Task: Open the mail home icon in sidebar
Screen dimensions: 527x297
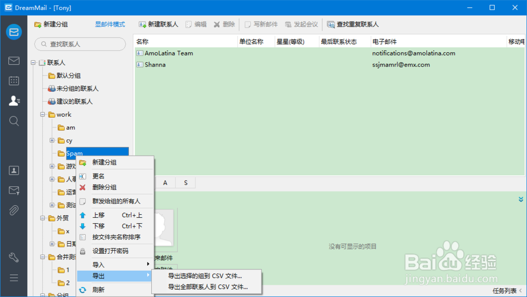Action: click(x=14, y=32)
